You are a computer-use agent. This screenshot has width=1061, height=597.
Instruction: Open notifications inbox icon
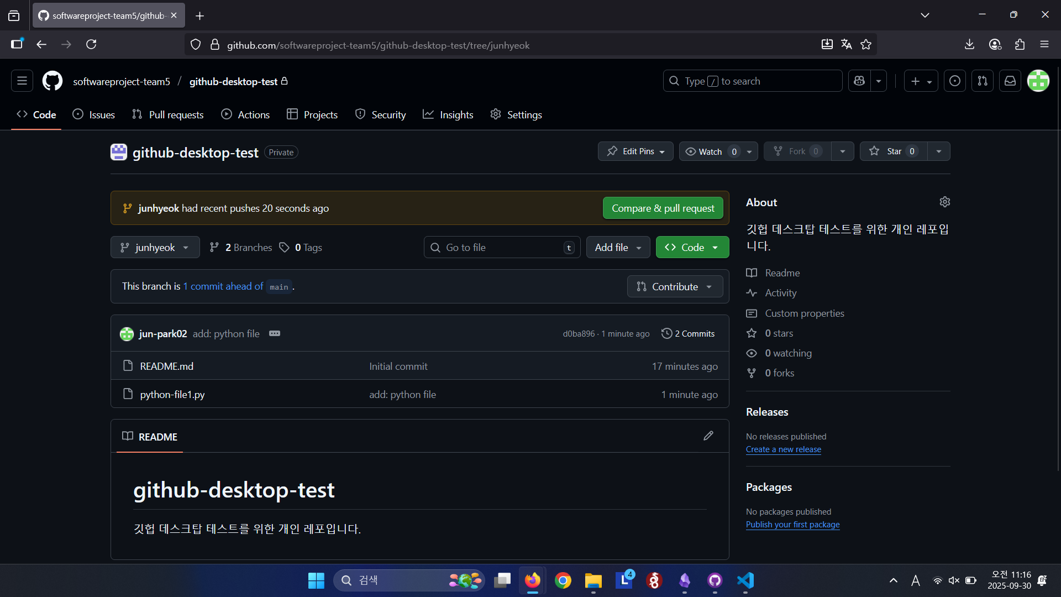[1010, 81]
